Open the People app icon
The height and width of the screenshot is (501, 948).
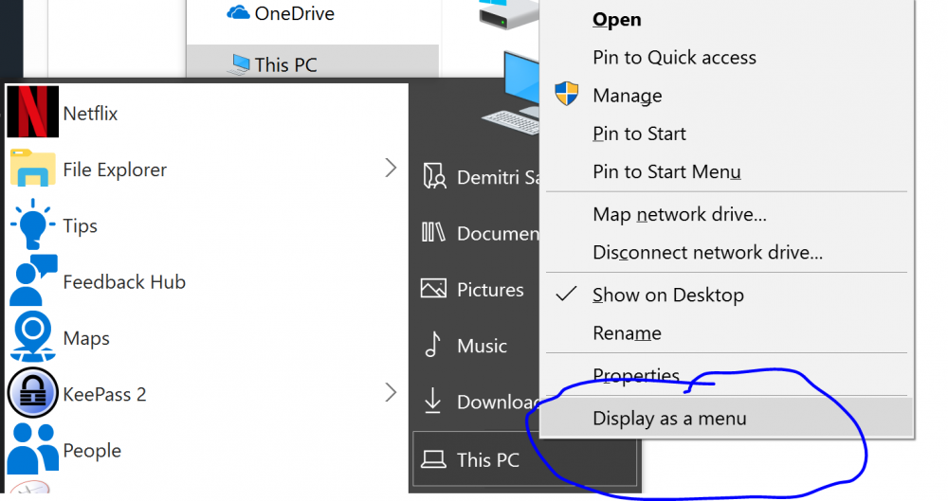point(32,450)
